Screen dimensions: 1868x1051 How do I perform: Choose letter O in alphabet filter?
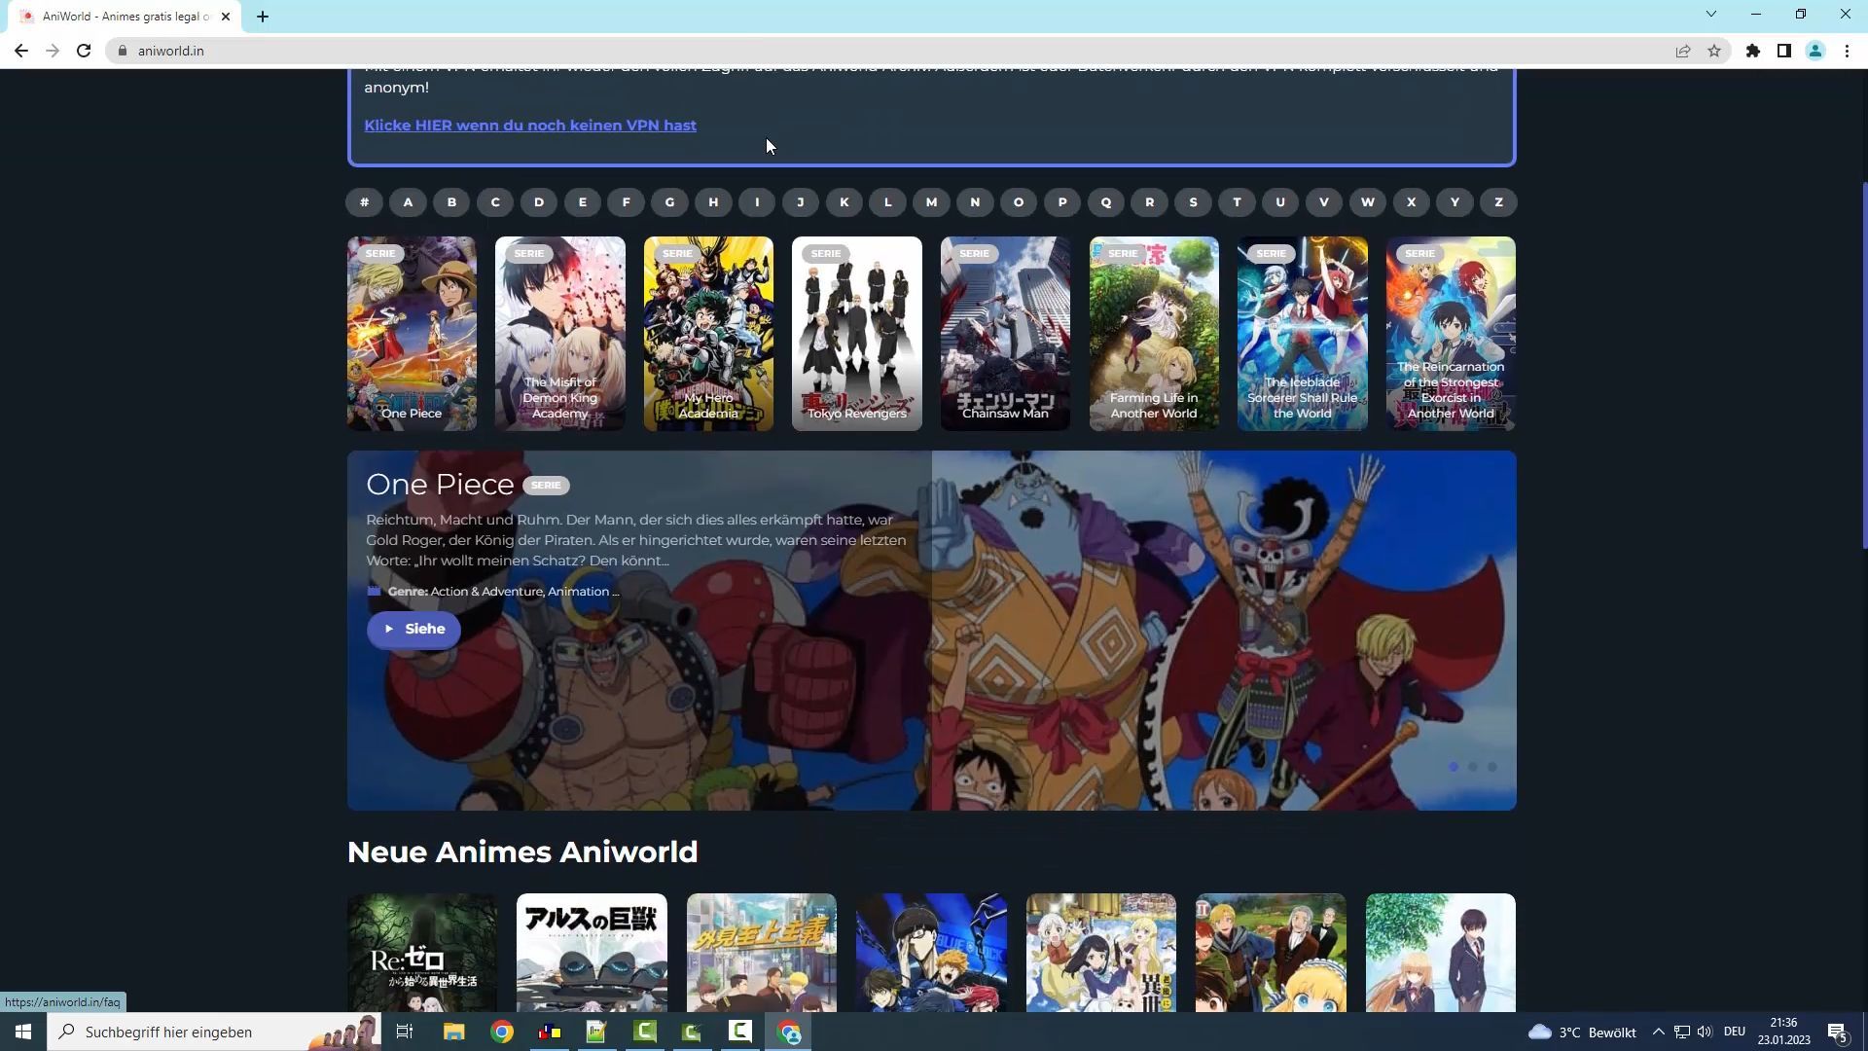pyautogui.click(x=1019, y=202)
